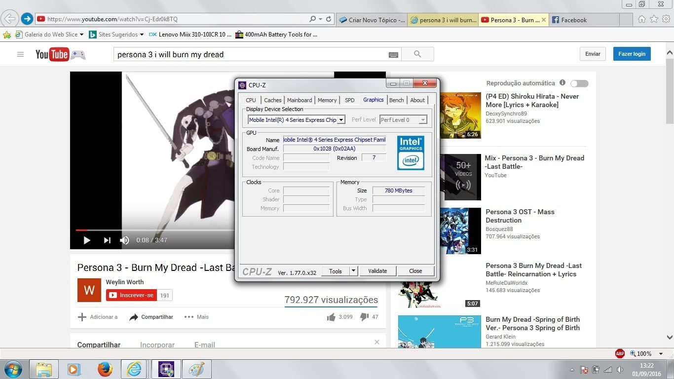Click Adicionar a button
Screen dimensions: 674x379
(x=98, y=317)
